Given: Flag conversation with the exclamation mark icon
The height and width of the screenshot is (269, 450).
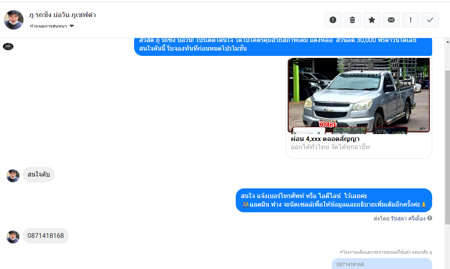Looking at the screenshot, I should click(x=411, y=20).
